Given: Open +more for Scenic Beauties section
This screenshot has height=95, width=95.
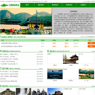Looking at the screenshot, I should [93, 86].
